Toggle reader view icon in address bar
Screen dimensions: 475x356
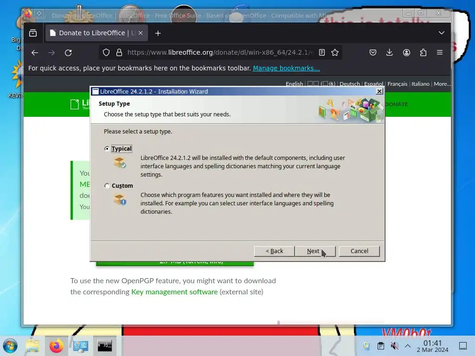coord(322,53)
